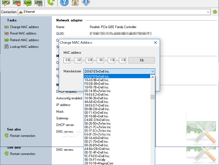This screenshot has height=165, width=219.
Task: Select 00-0B-DB=Dell Inc. in the list
Action: click(117, 109)
